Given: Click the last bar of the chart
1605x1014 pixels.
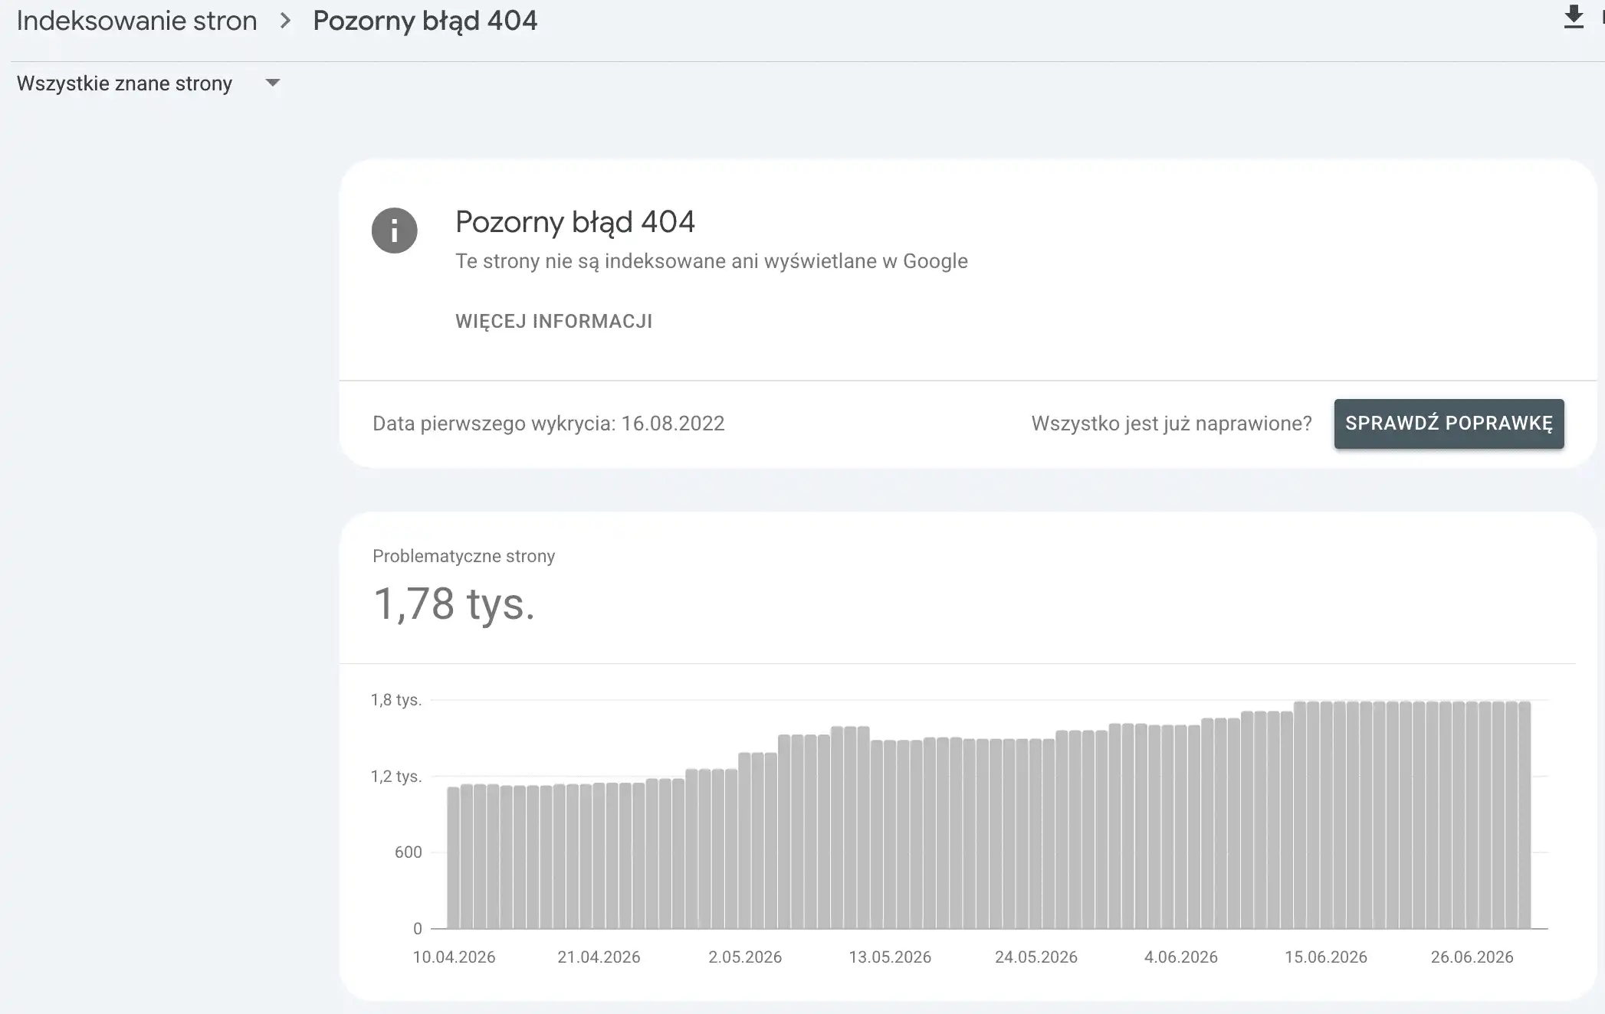Looking at the screenshot, I should click(x=1525, y=815).
